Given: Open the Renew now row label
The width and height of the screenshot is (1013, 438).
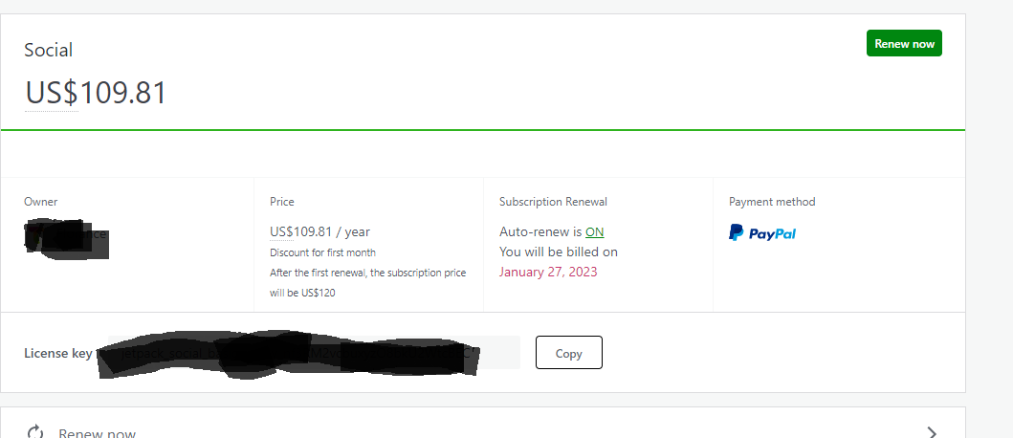Looking at the screenshot, I should (97, 433).
